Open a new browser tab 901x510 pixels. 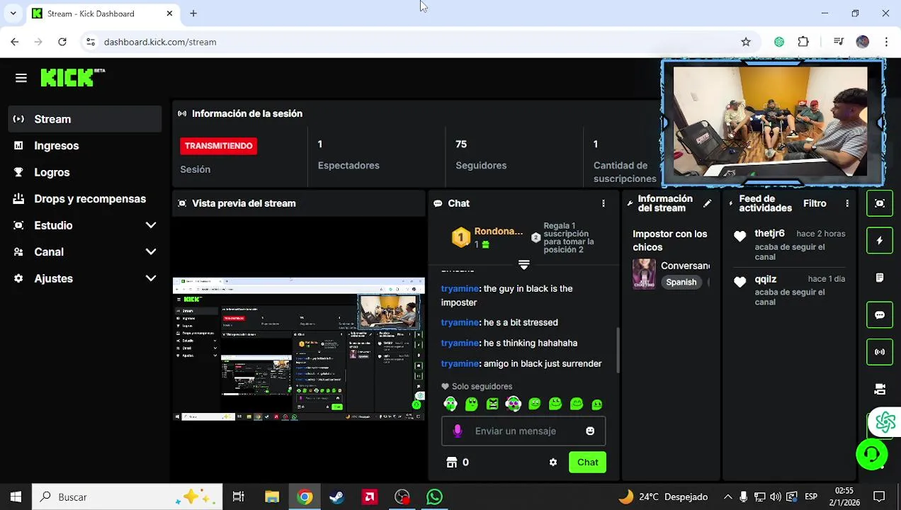193,13
